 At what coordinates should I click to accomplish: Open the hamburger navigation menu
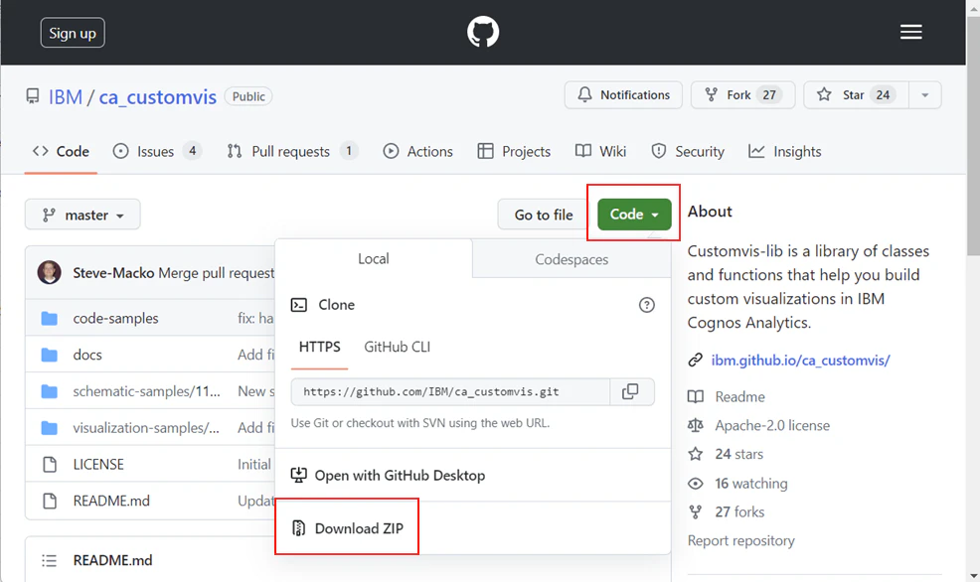pos(911,32)
